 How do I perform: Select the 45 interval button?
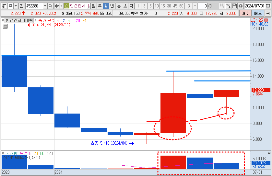coord(175,6)
